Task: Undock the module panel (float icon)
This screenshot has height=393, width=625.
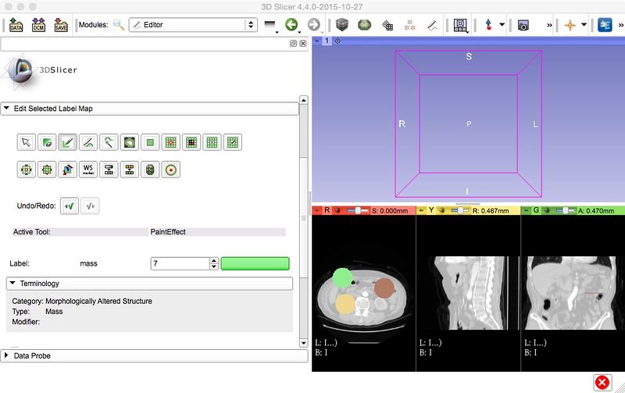Action: click(x=293, y=44)
